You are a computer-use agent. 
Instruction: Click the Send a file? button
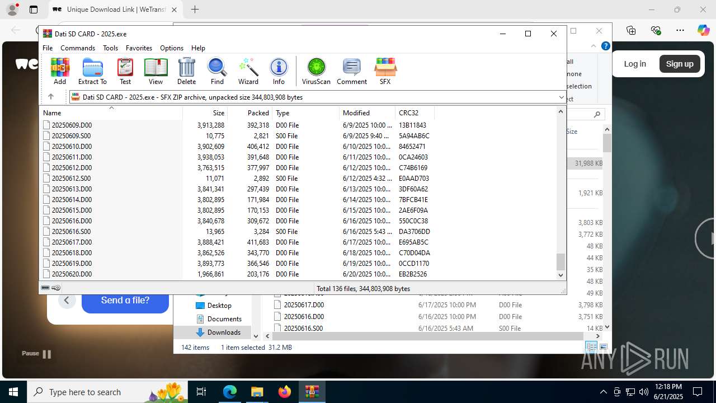(x=125, y=301)
